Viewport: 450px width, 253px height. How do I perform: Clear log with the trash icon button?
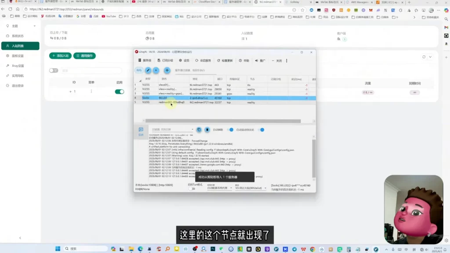point(207,130)
